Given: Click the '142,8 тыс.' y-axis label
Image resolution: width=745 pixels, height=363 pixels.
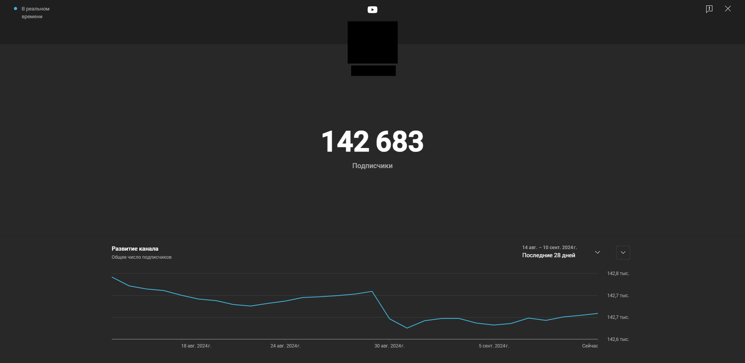Looking at the screenshot, I should tap(618, 274).
